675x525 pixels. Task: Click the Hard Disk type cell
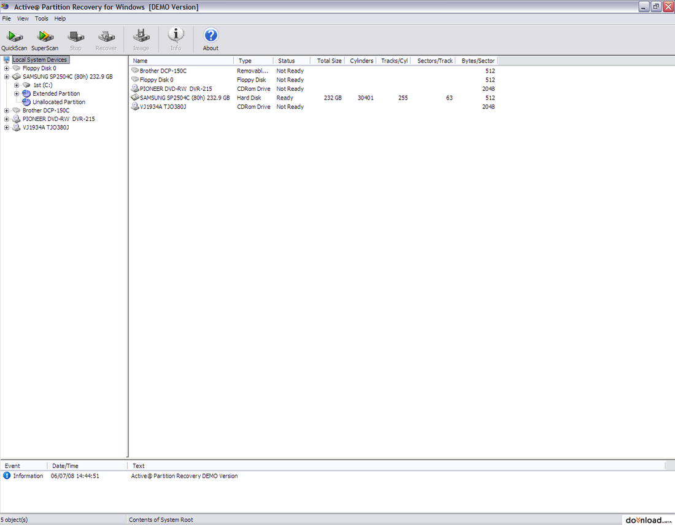click(x=249, y=98)
